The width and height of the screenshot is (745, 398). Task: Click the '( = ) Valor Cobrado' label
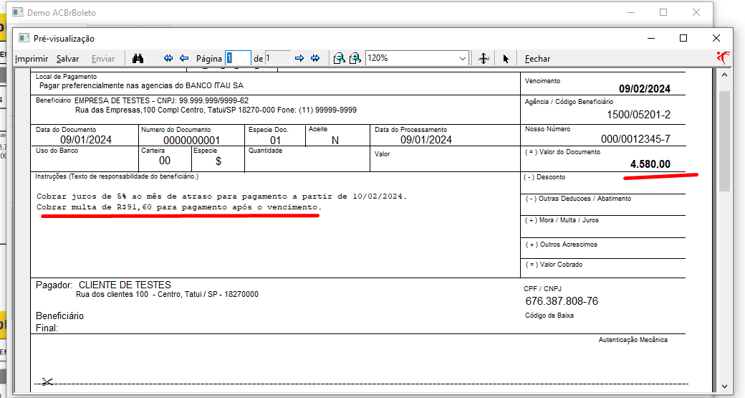[554, 265]
